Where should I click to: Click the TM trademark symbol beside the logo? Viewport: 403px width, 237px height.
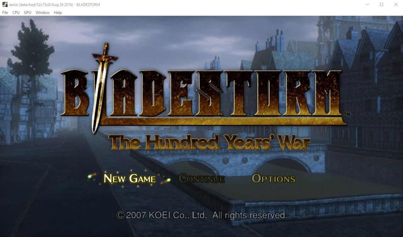pyautogui.click(x=347, y=114)
